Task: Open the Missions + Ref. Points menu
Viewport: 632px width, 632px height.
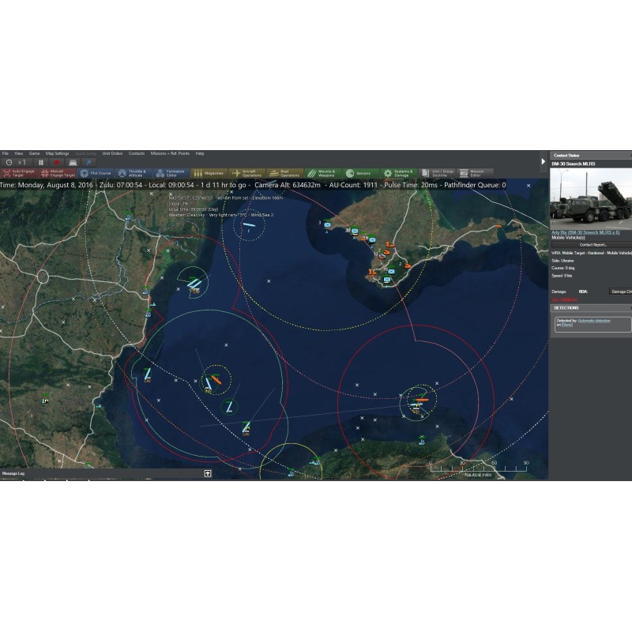Action: 170,153
